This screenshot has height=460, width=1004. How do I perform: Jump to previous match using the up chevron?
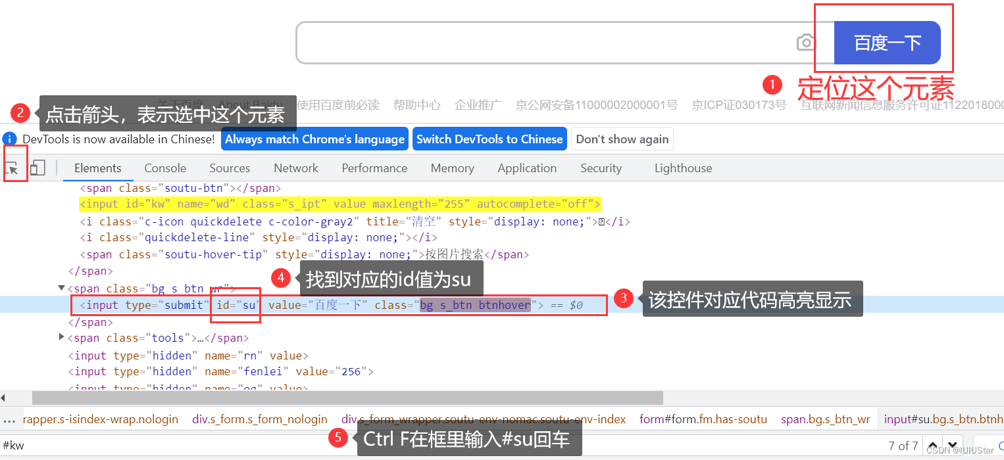[933, 446]
